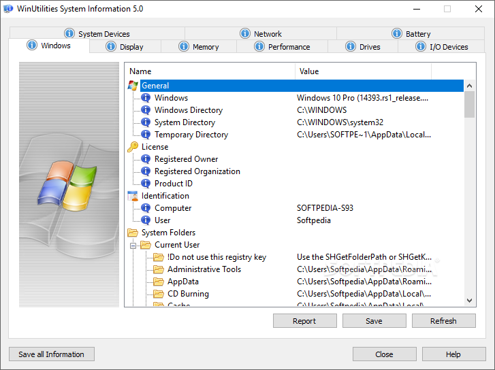495x370 pixels.
Task: Click the 'Use the SHGetFolderPath or SHGetK...' value
Action: [x=364, y=257]
